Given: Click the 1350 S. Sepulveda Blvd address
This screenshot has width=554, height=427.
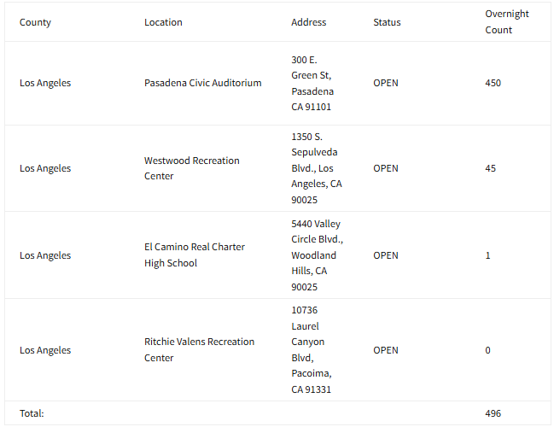Looking at the screenshot, I should click(x=317, y=168).
